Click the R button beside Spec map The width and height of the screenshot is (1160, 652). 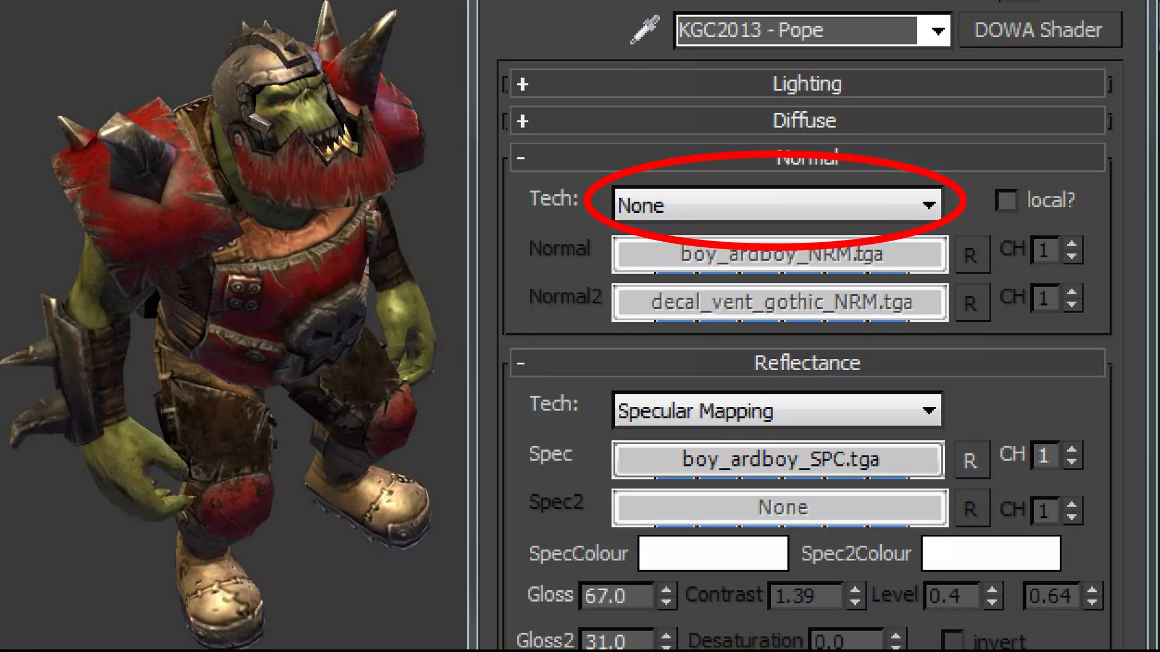point(971,461)
